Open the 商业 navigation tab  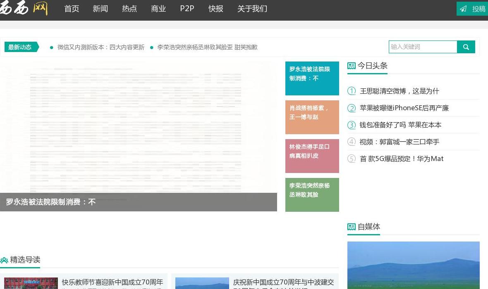pyautogui.click(x=158, y=9)
